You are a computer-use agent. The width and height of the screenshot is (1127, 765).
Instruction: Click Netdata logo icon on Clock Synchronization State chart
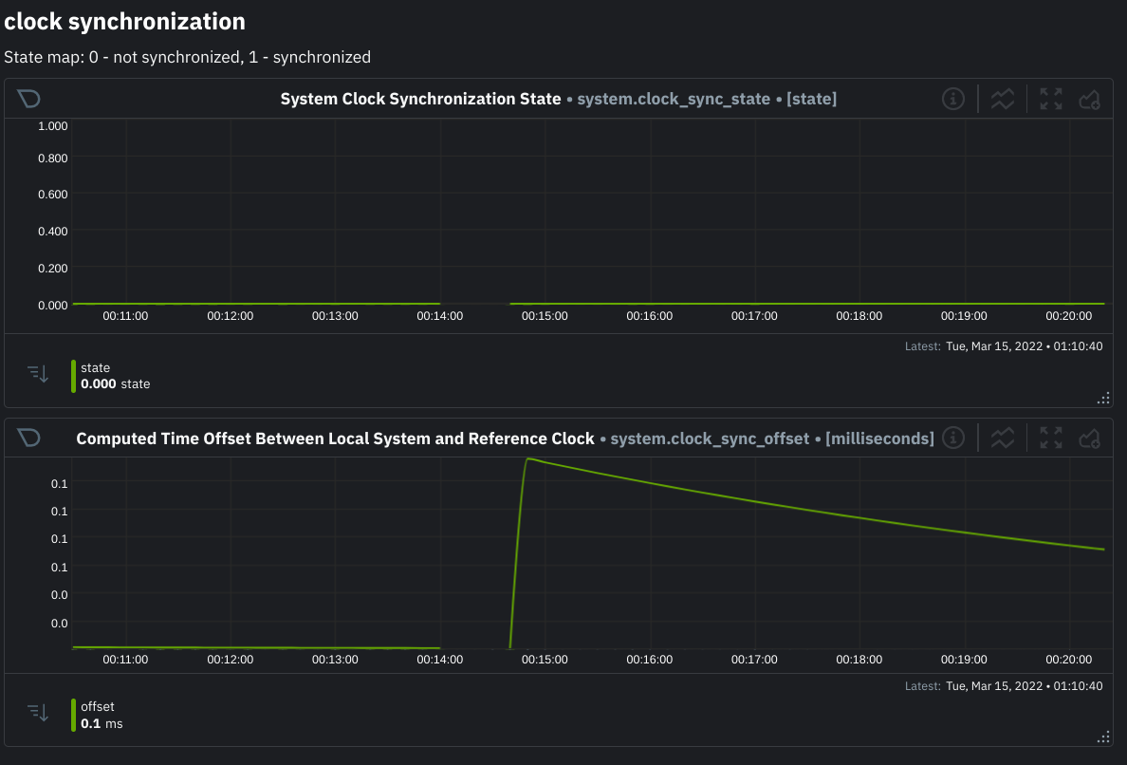click(x=28, y=99)
